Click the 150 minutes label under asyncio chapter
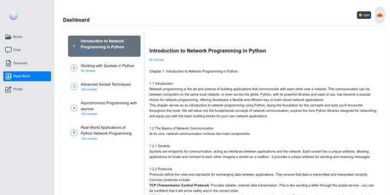The height and width of the screenshot is (195, 390). 89,114
